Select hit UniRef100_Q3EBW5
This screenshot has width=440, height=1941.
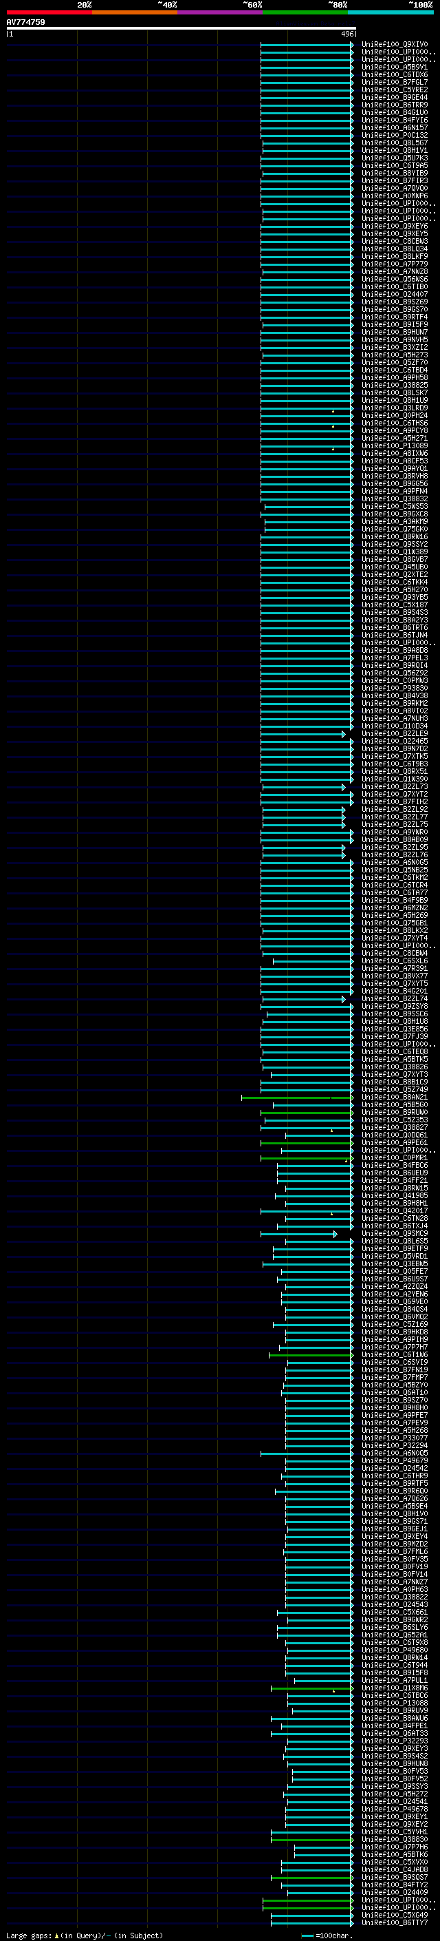(x=395, y=1264)
